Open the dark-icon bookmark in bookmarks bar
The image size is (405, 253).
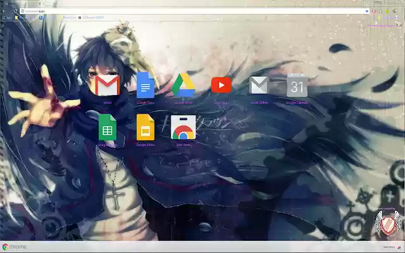pyautogui.click(x=91, y=18)
